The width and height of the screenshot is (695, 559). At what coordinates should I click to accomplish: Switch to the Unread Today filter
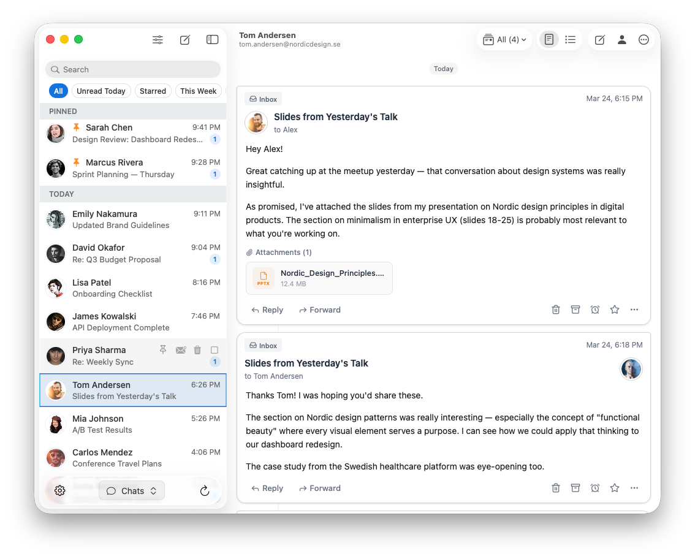pyautogui.click(x=101, y=91)
